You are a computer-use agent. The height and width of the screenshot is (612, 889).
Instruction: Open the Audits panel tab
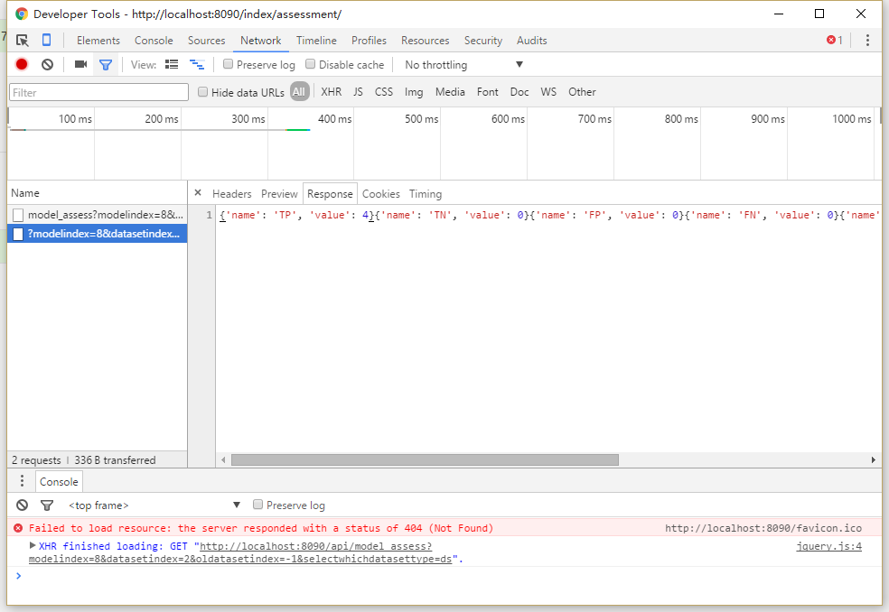tap(532, 41)
